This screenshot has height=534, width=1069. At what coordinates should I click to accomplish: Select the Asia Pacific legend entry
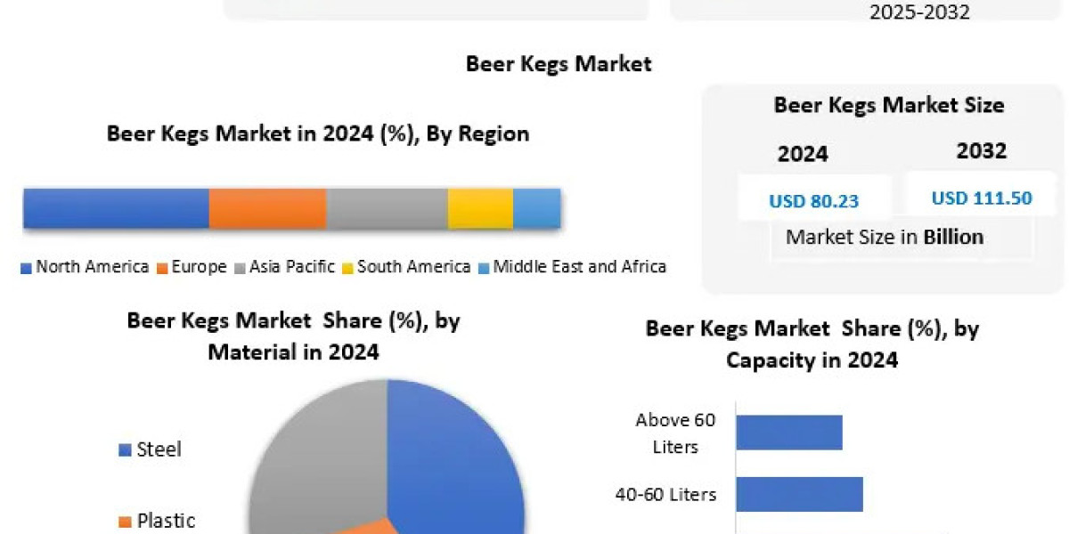[x=285, y=267]
